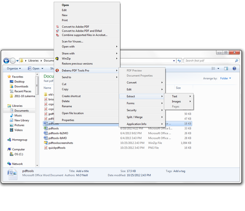Click the Search feat pdf input field
Image resolution: width=245 pixels, height=211 pixels.
click(210, 61)
